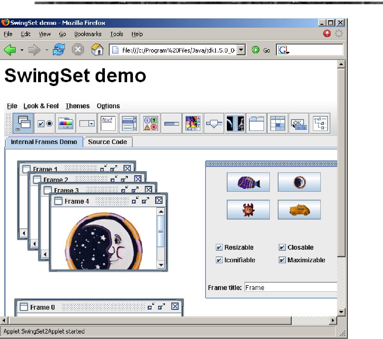Open the Button demo with checkbox icon
The width and height of the screenshot is (383, 339).
click(45, 123)
